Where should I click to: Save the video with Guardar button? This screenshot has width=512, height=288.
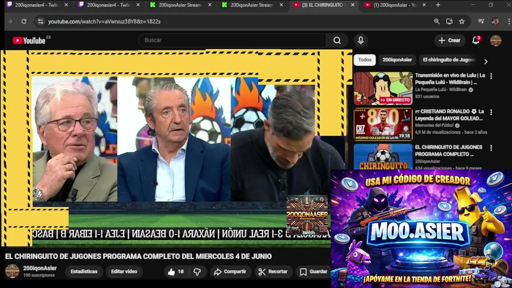314,272
